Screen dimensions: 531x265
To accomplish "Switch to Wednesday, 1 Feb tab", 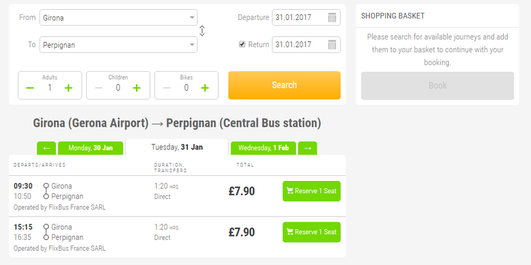I will (x=264, y=148).
